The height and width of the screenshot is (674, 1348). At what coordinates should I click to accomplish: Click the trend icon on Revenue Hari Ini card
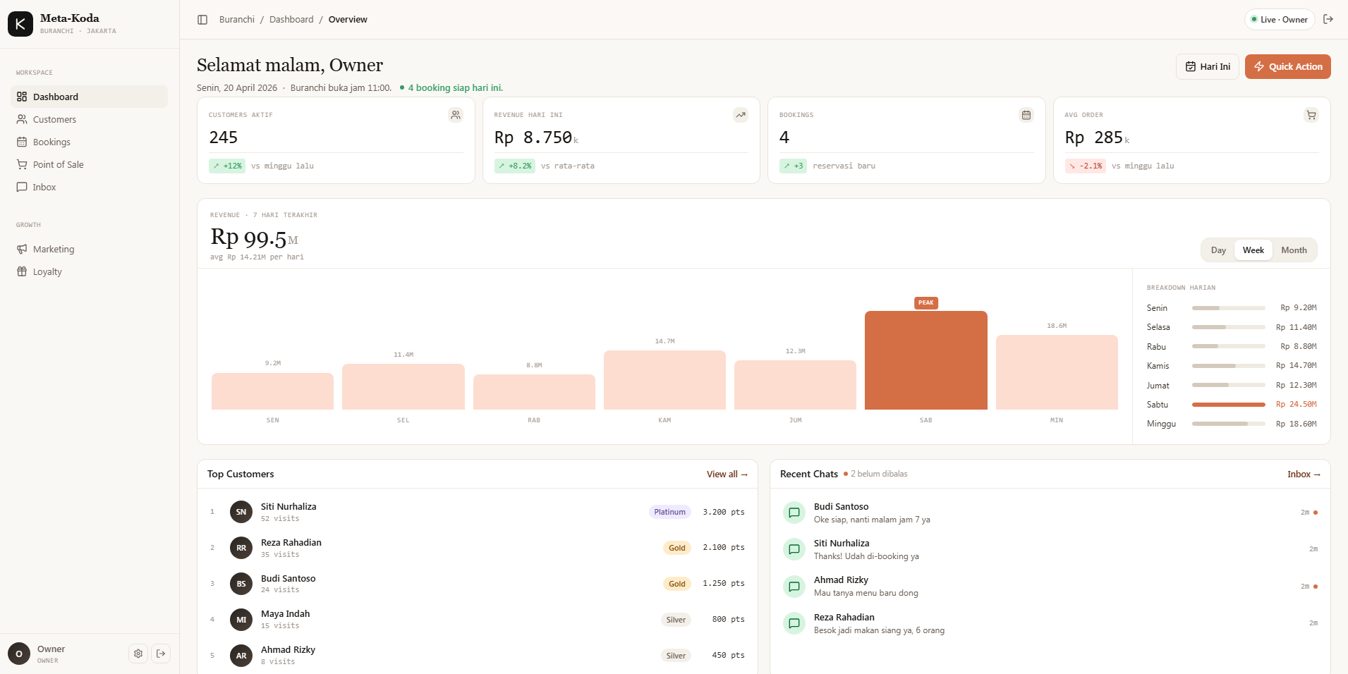741,115
